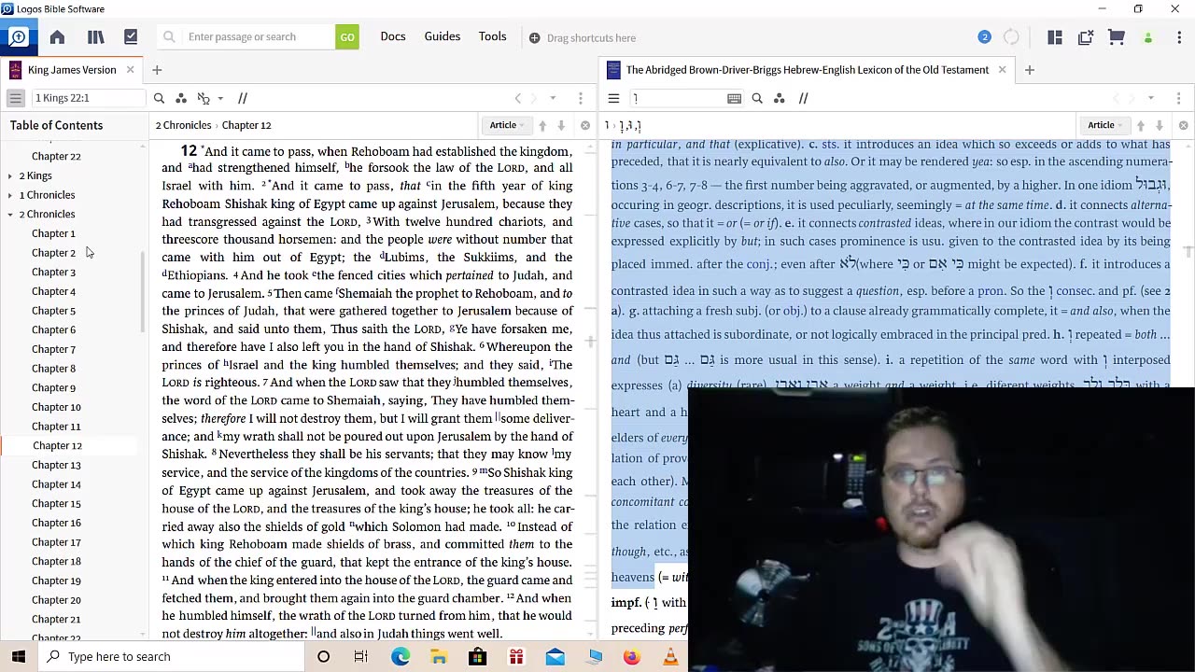This screenshot has width=1195, height=672.
Task: Open the user account icon
Action: point(1148,37)
